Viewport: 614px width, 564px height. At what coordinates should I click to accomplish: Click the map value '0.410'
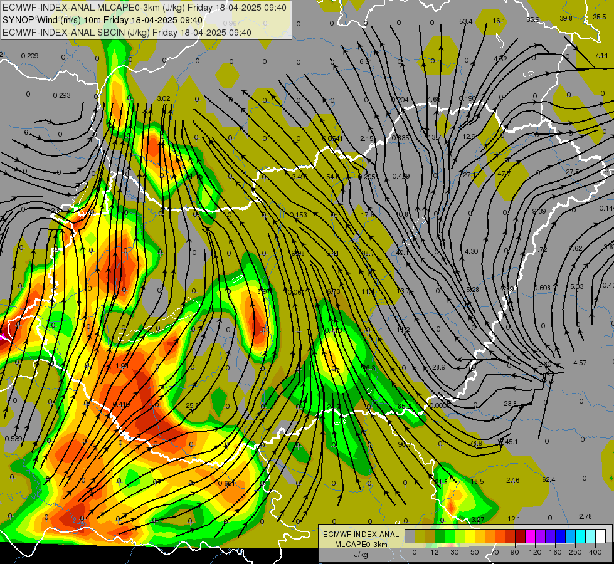[122, 404]
